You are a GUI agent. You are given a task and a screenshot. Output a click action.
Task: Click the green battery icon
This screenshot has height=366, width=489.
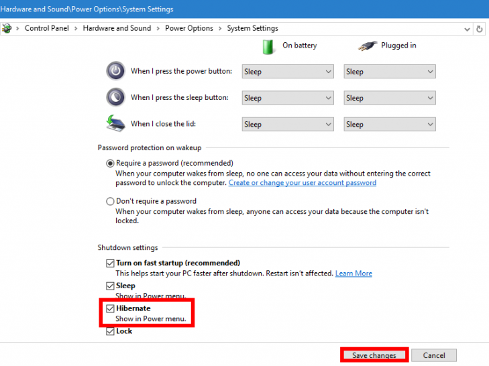click(268, 47)
